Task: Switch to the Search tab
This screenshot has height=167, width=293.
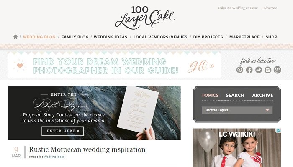Action: coord(235,95)
